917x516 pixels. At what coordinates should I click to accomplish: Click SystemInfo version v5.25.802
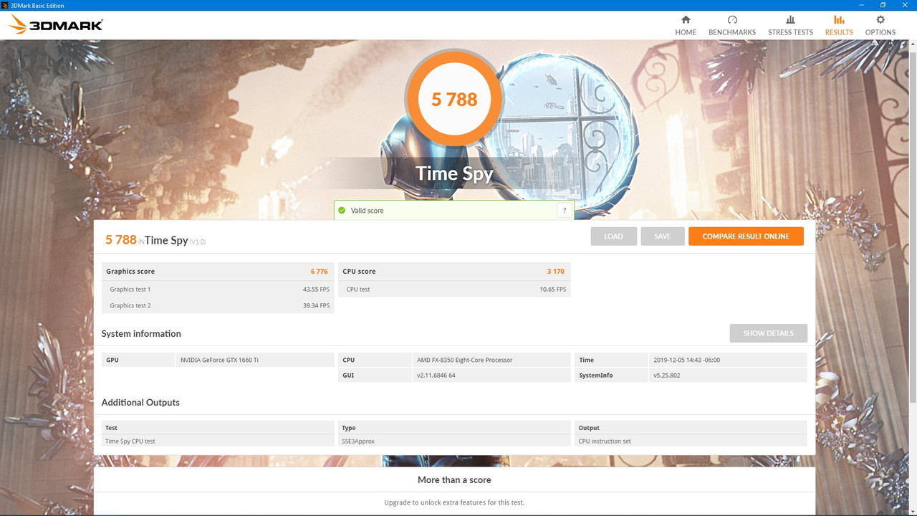click(668, 376)
